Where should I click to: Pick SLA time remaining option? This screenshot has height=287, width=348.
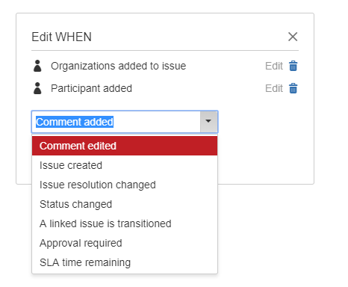tap(125, 262)
